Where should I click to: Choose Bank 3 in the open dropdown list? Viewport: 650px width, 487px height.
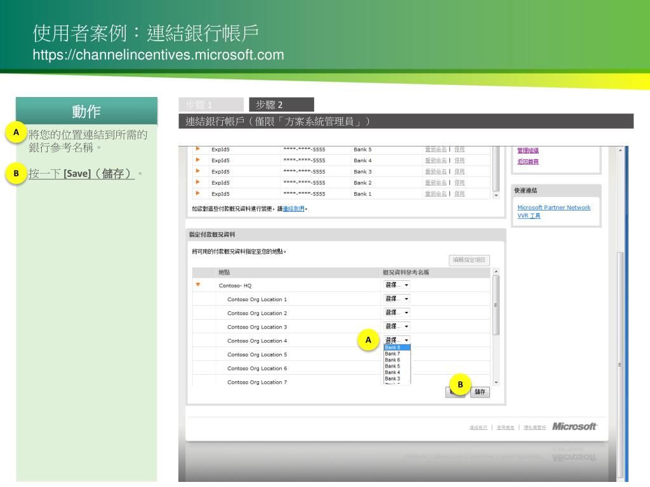click(x=397, y=379)
